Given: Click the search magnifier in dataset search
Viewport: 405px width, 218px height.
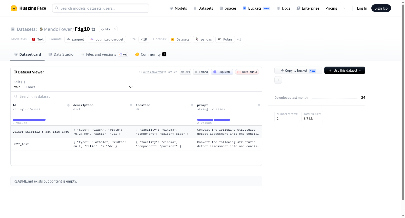Looking at the screenshot, I should coord(16,96).
